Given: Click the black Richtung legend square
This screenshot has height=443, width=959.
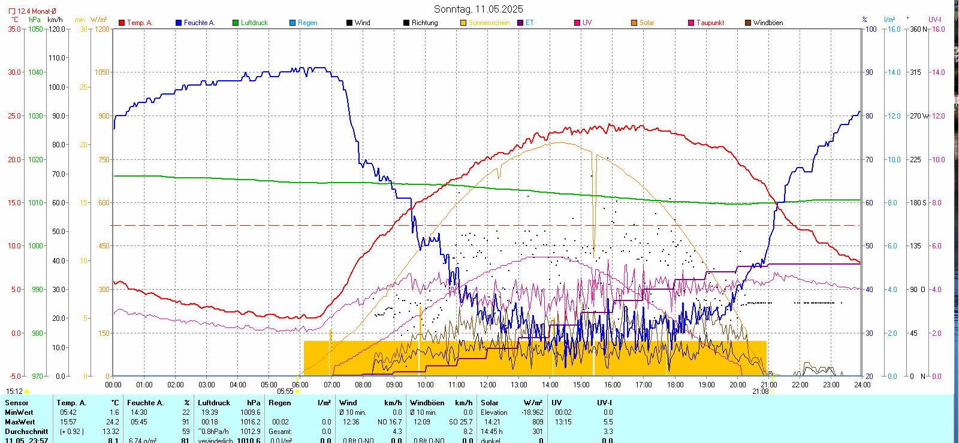Looking at the screenshot, I should [406, 23].
